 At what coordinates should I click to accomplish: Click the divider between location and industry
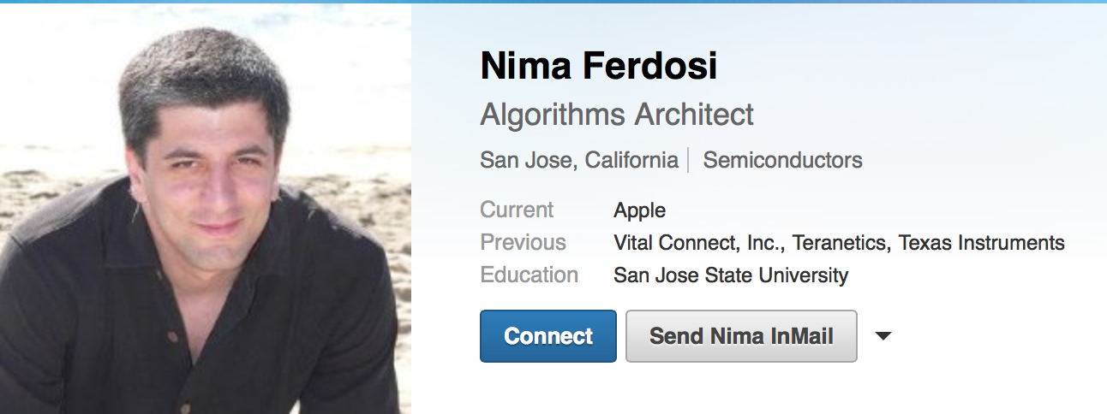point(689,160)
